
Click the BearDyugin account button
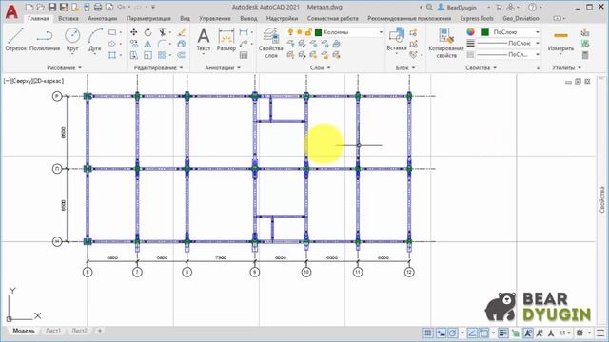point(457,7)
